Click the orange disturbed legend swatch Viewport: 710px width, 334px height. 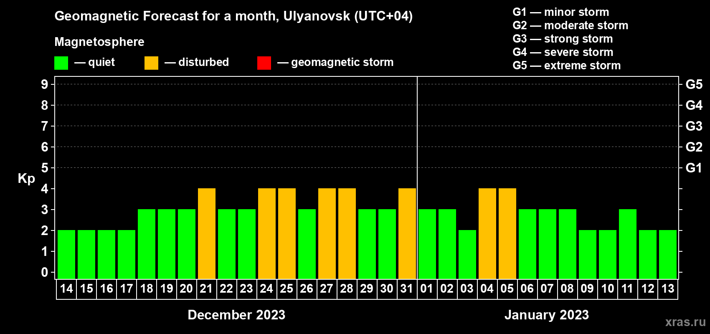(151, 63)
